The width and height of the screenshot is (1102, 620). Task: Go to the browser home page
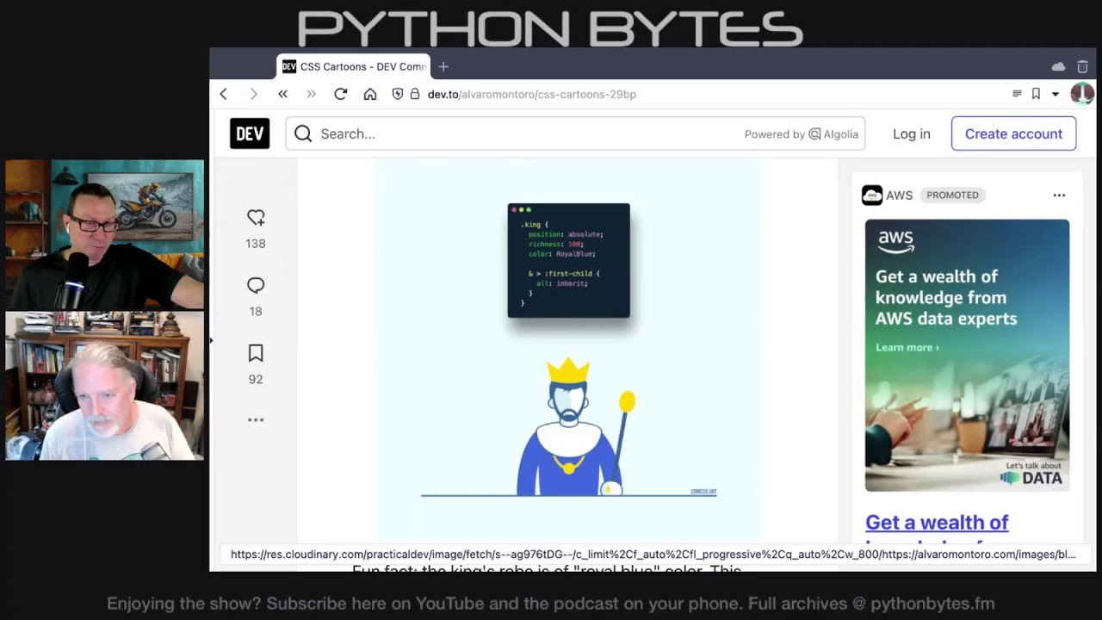point(370,94)
